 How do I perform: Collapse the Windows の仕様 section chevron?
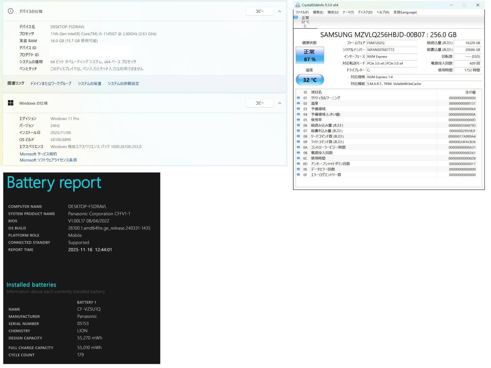279,103
